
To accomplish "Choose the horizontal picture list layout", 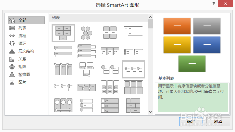I will [133, 87].
